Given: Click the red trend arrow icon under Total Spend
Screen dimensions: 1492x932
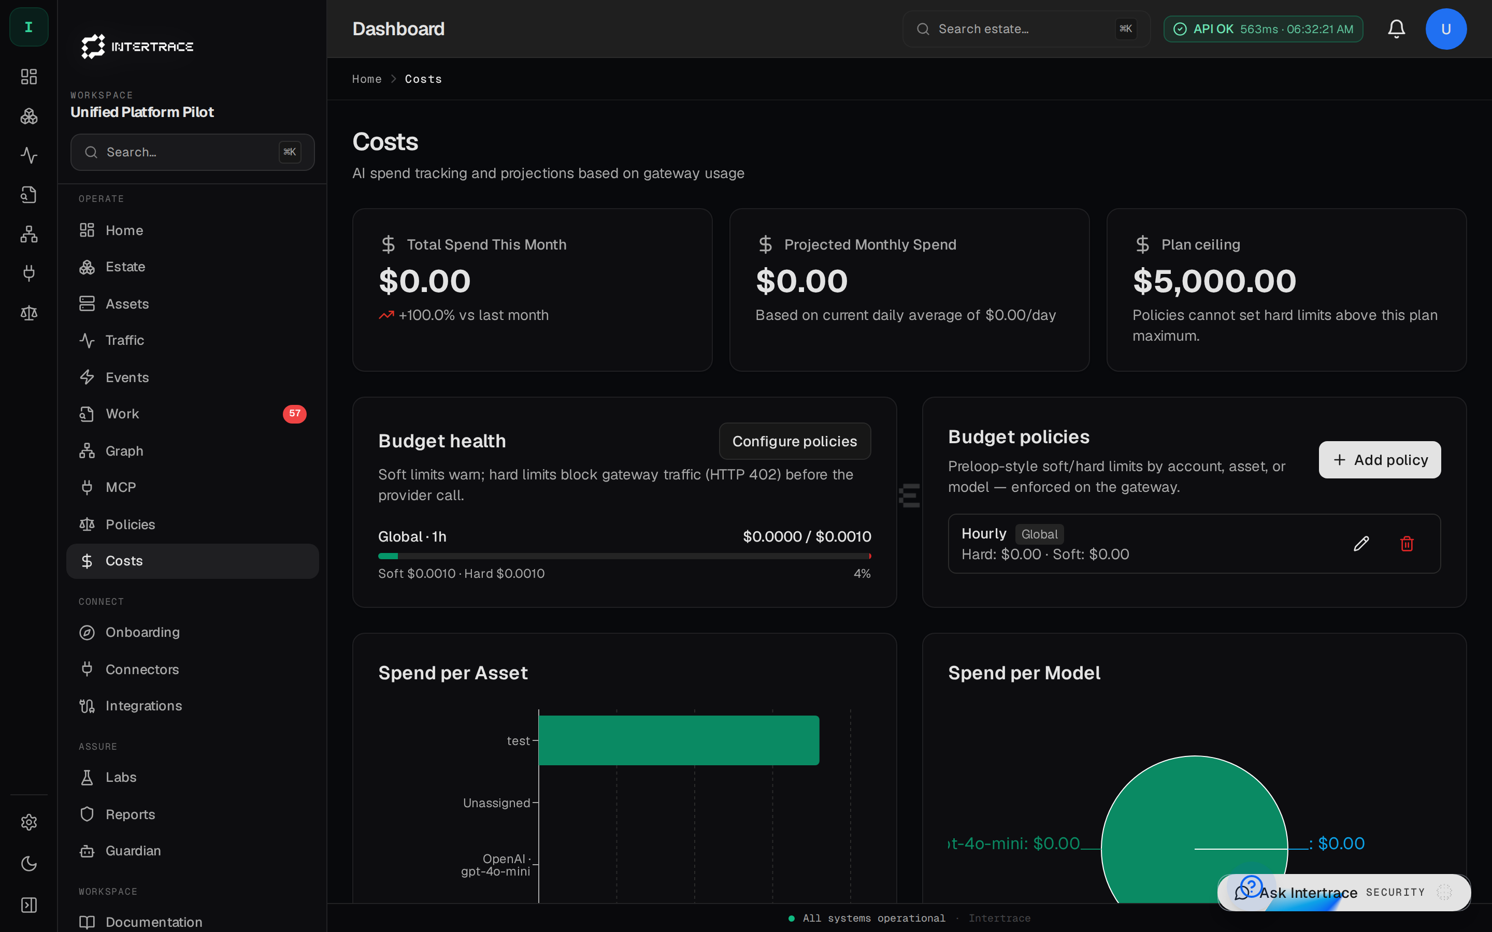Looking at the screenshot, I should tap(386, 315).
